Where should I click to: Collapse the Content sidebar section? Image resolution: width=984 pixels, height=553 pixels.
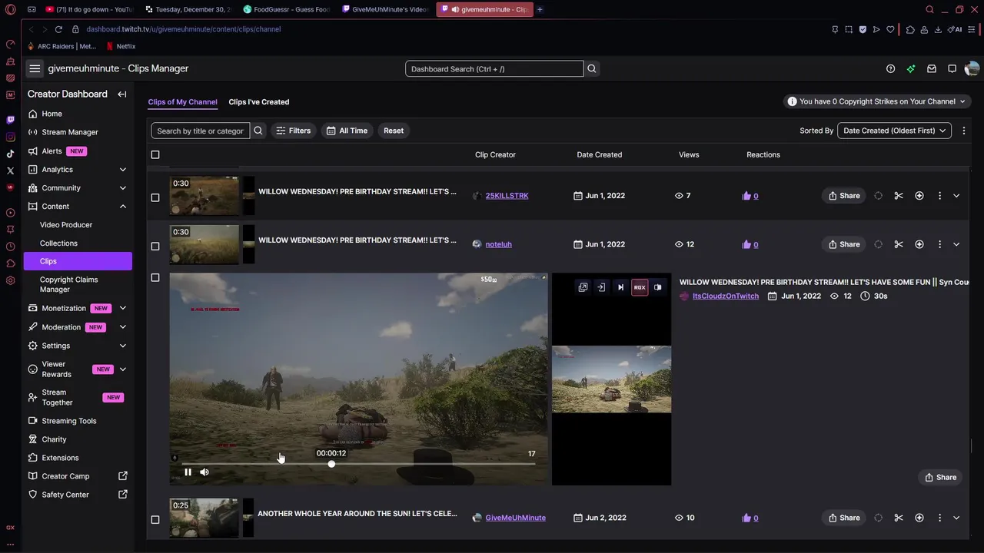point(122,206)
